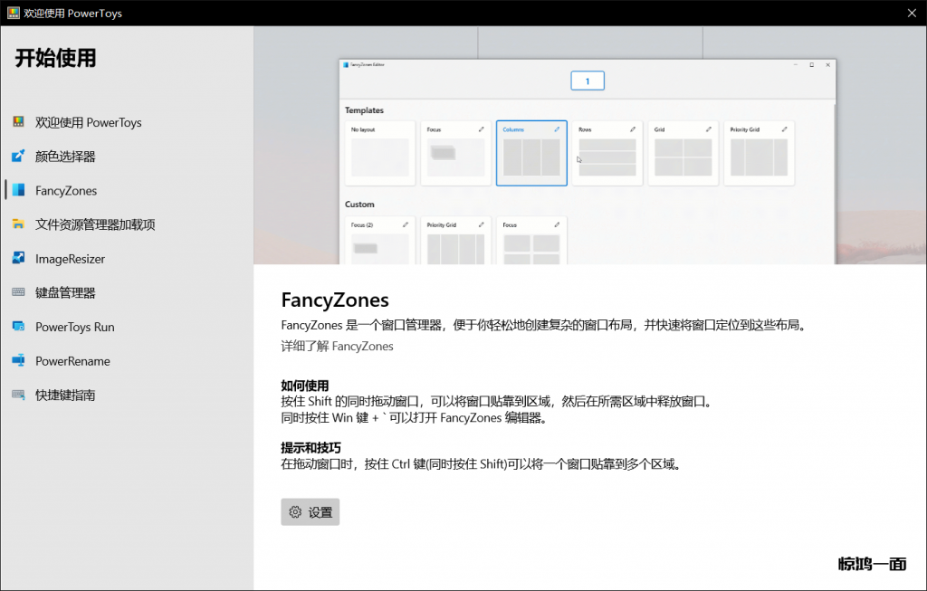927x591 pixels.
Task: Click the PowerToys Run icon
Action: 18,327
